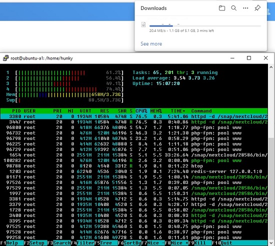
Task: Sort by the CPU% column header
Action: tap(141, 111)
